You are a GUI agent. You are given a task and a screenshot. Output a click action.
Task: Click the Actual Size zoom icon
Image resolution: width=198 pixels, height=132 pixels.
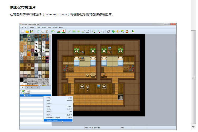pos(103,31)
